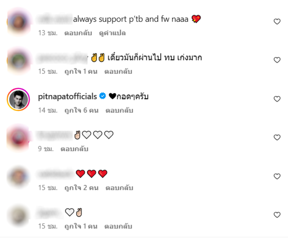Click ดูคำแปล to see translation

(x=112, y=33)
